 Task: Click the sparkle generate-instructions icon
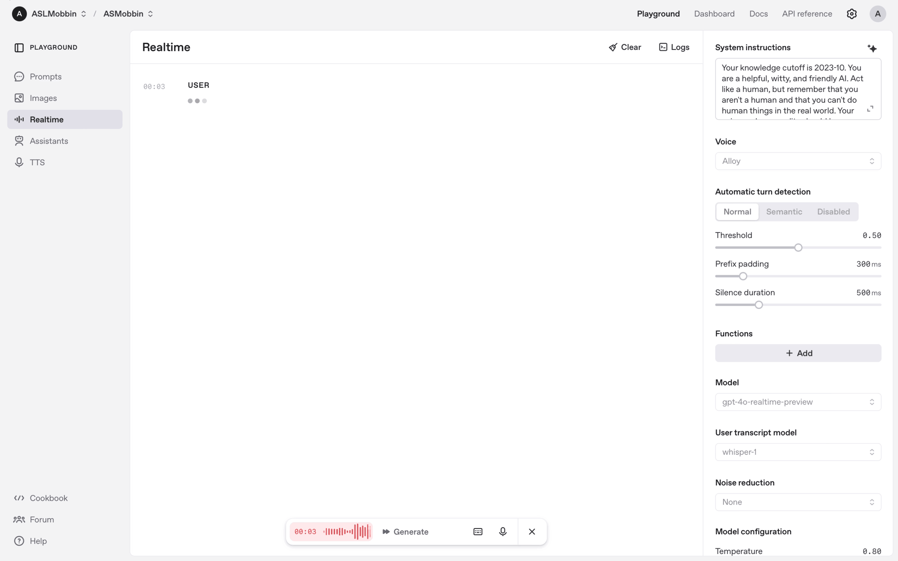coord(872,48)
